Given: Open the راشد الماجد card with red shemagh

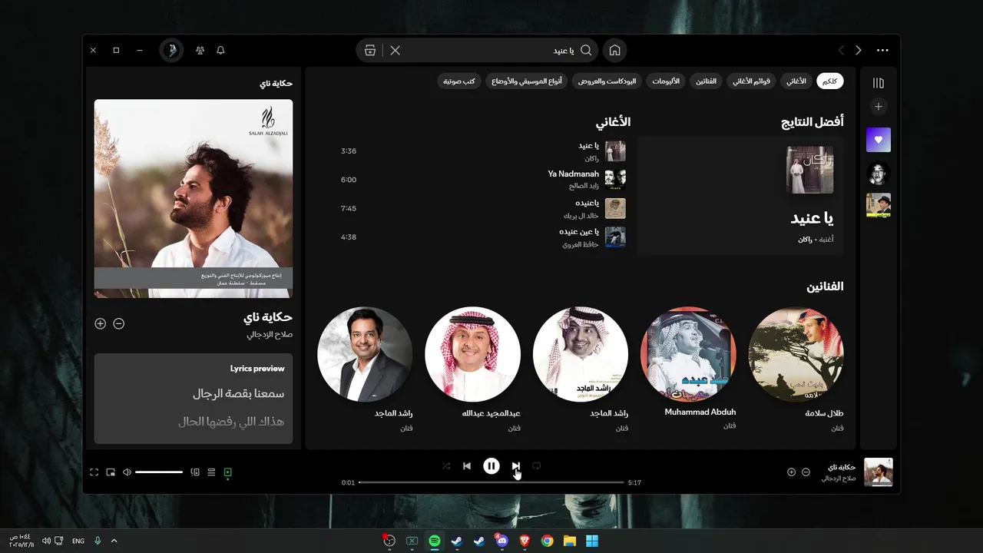Looking at the screenshot, I should [x=581, y=370].
